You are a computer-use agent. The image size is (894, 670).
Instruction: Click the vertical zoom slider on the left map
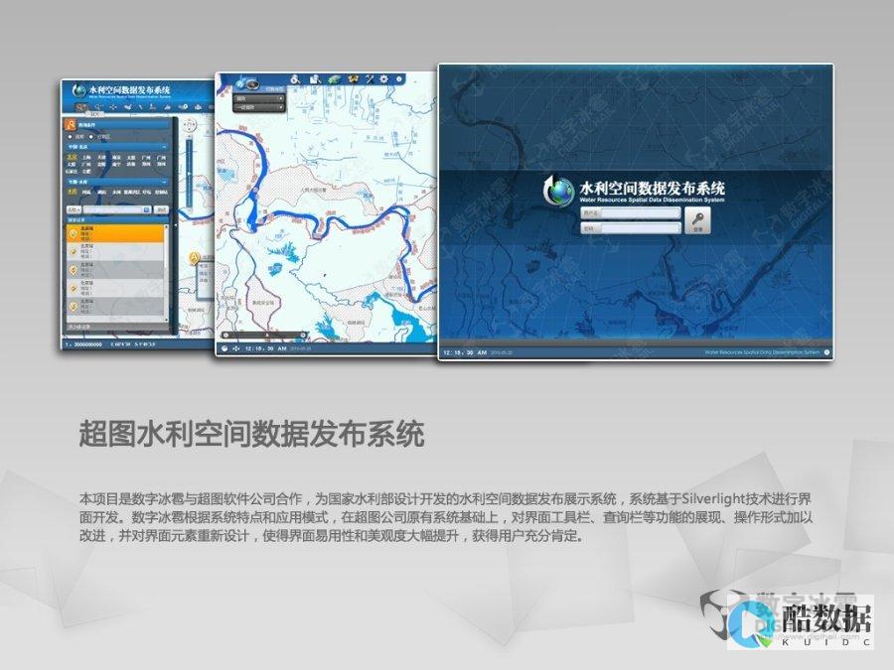pyautogui.click(x=190, y=173)
